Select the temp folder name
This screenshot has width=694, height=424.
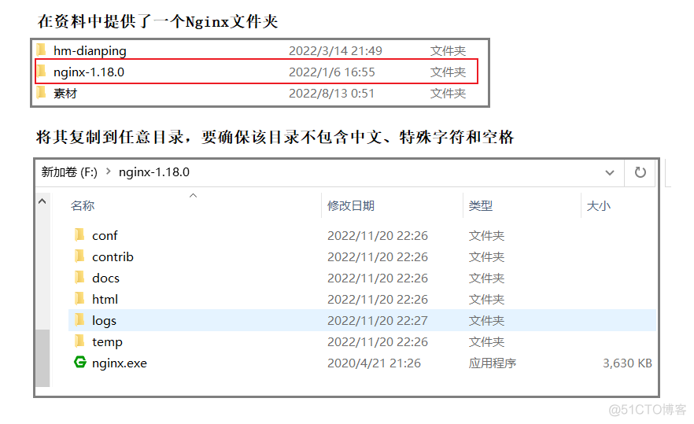pos(107,342)
